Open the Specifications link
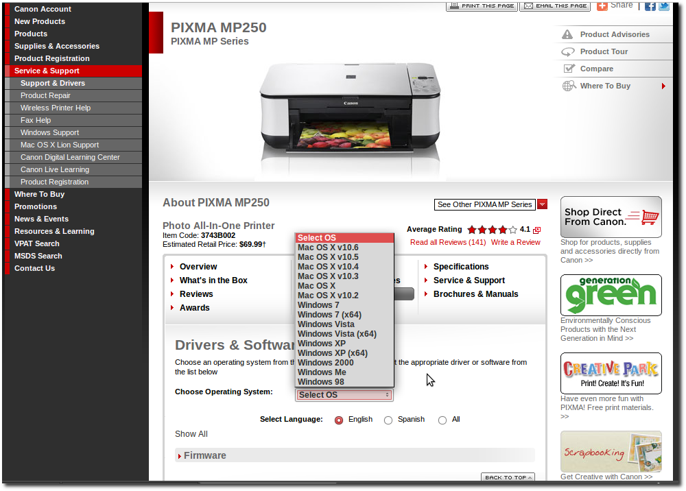 pyautogui.click(x=461, y=267)
